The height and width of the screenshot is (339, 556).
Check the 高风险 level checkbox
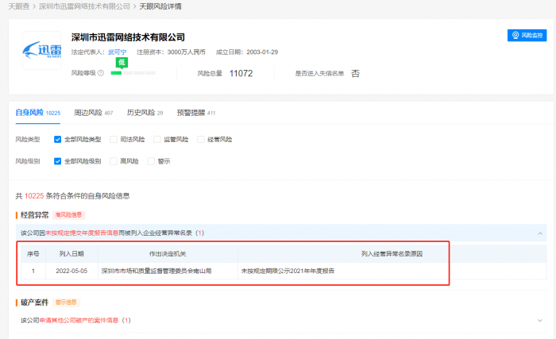pyautogui.click(x=114, y=161)
